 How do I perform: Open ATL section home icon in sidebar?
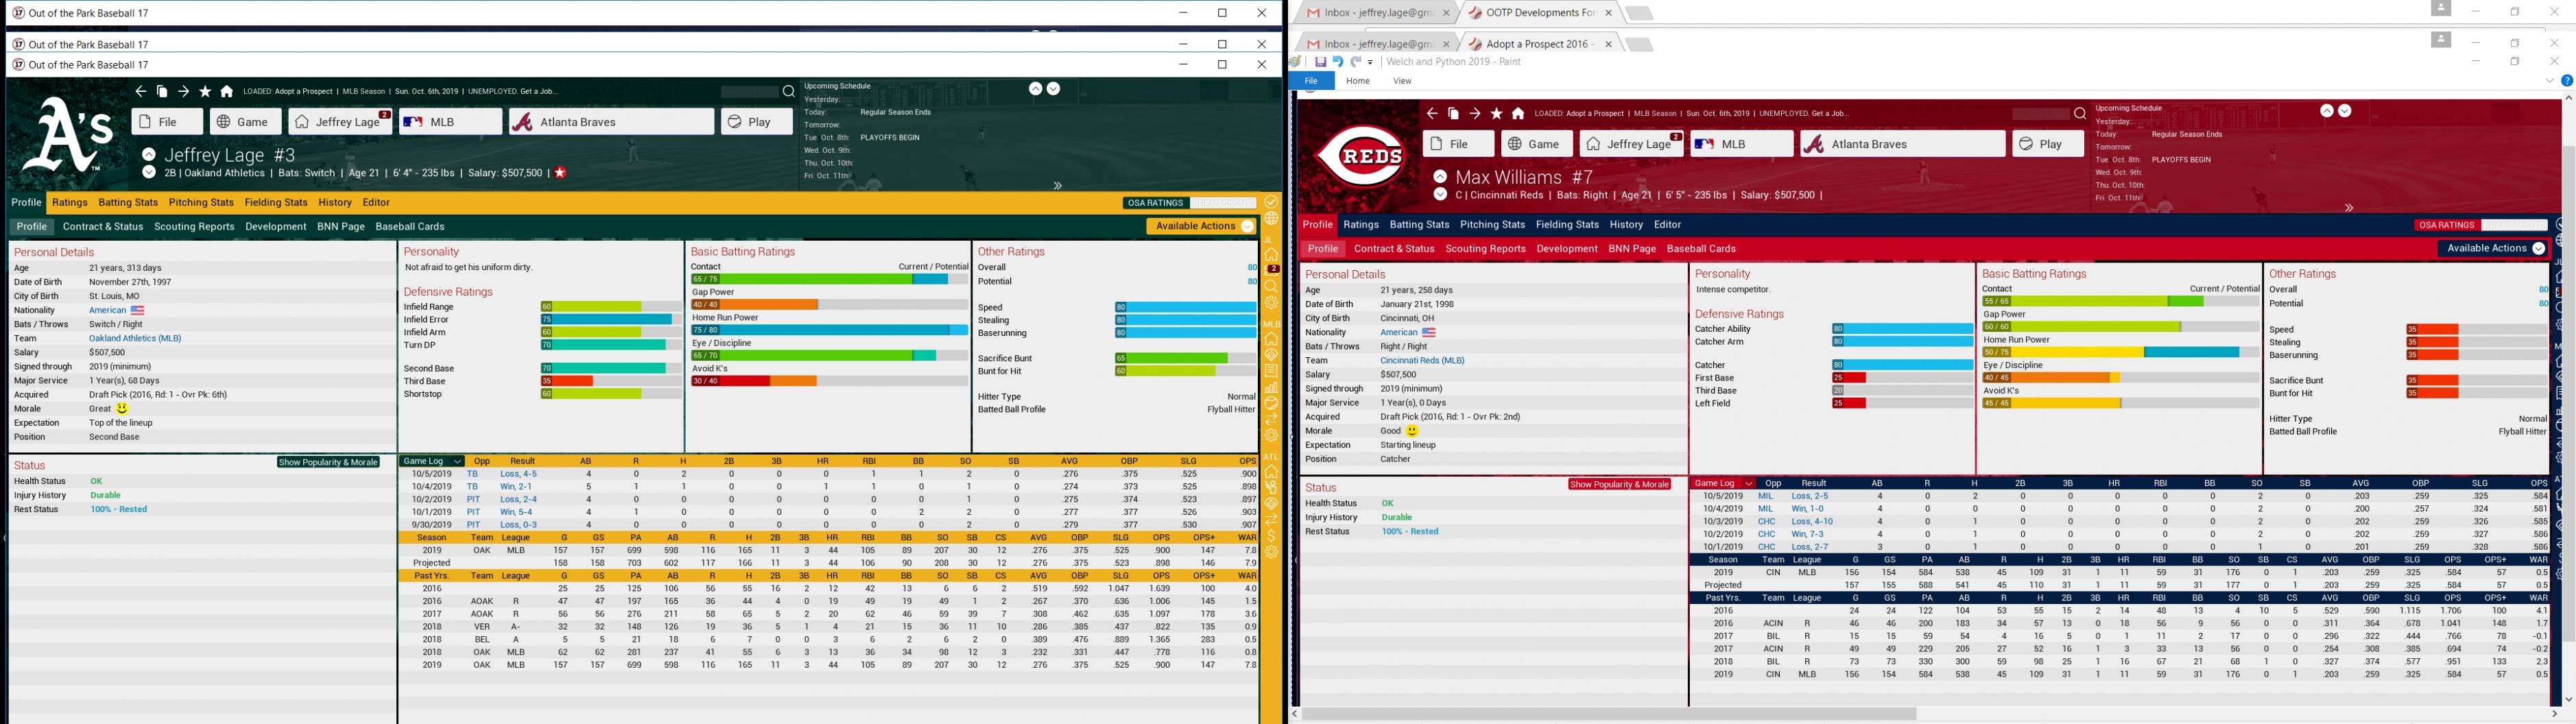click(1271, 472)
